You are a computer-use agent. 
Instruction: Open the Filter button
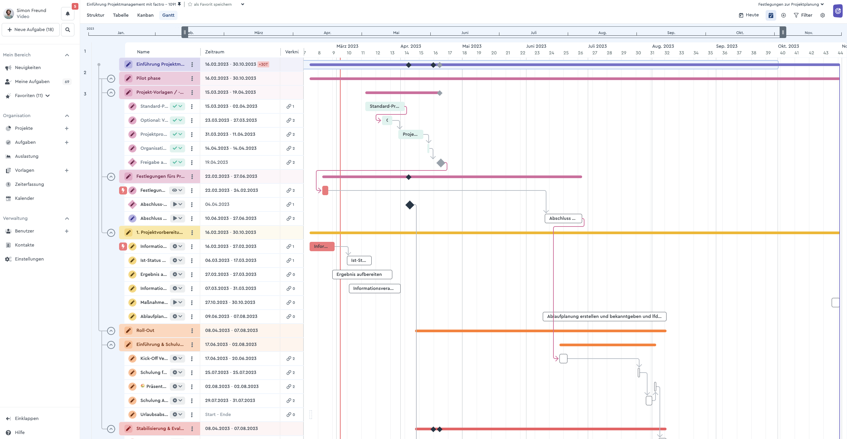(803, 15)
